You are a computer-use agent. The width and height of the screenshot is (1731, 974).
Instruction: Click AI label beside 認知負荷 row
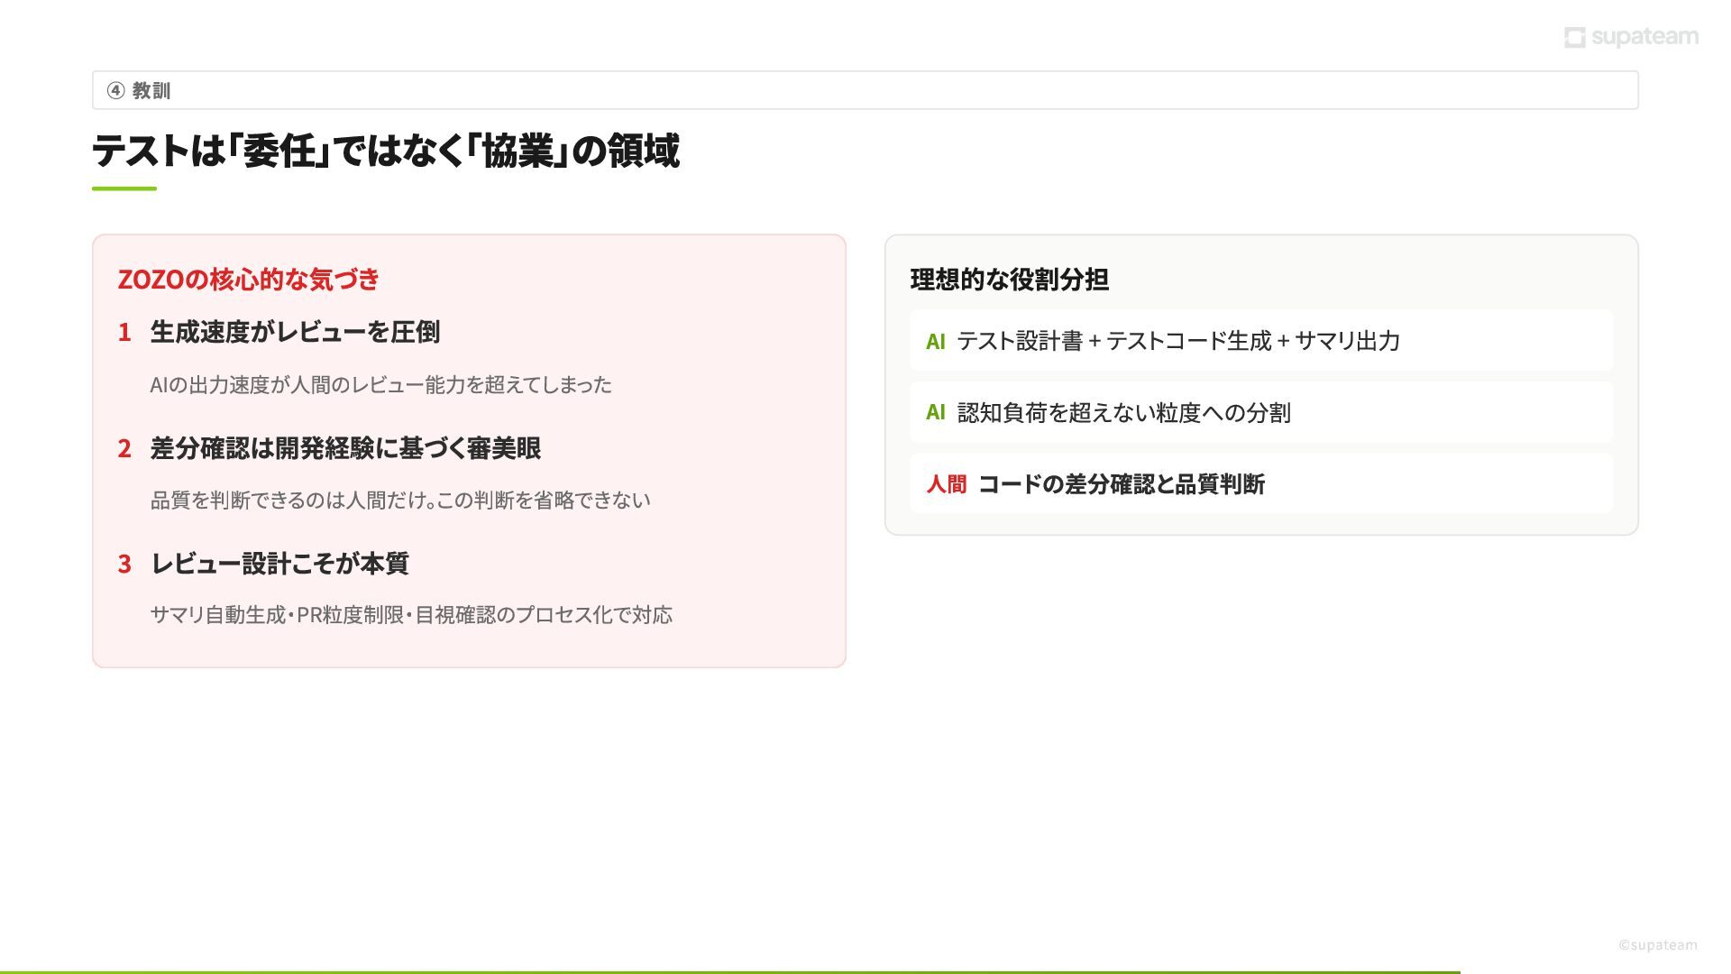coord(935,413)
